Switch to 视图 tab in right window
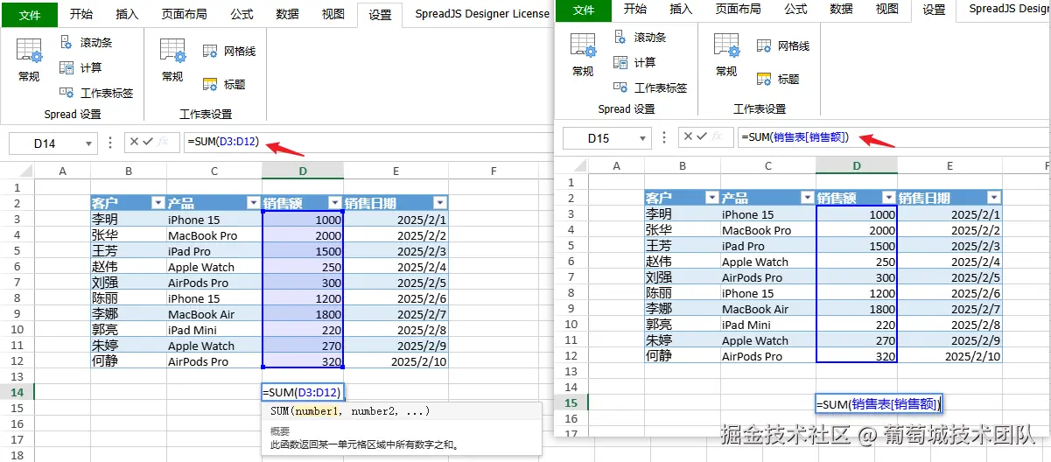1051x462 pixels. pos(886,9)
